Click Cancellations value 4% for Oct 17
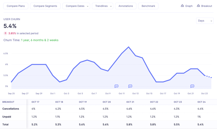The image size is (217, 129). tap(33, 109)
